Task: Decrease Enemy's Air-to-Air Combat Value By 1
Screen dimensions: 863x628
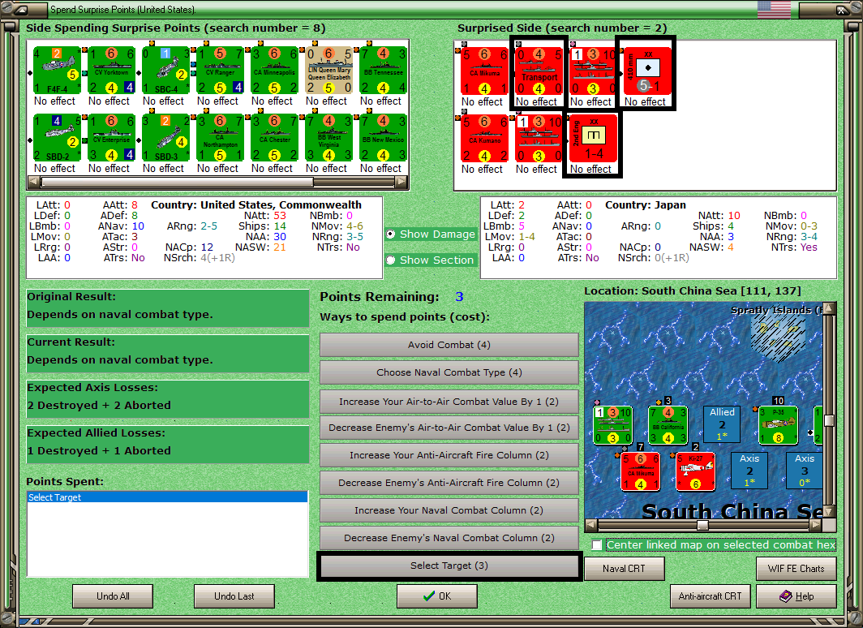Action: click(x=449, y=428)
